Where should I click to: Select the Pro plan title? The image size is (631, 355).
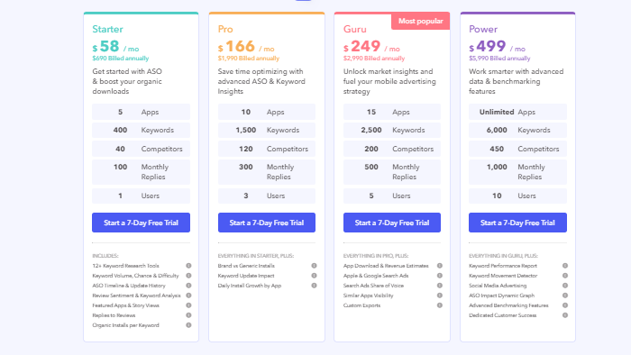225,30
